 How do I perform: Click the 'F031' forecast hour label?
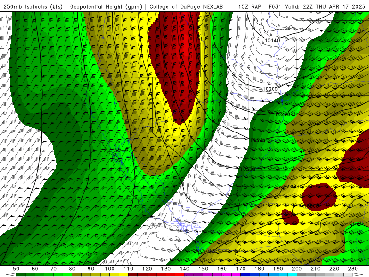(275, 6)
